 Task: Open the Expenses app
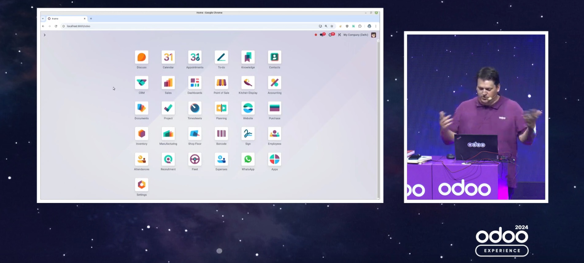221,159
